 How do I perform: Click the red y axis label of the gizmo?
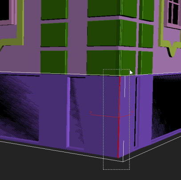91,112
